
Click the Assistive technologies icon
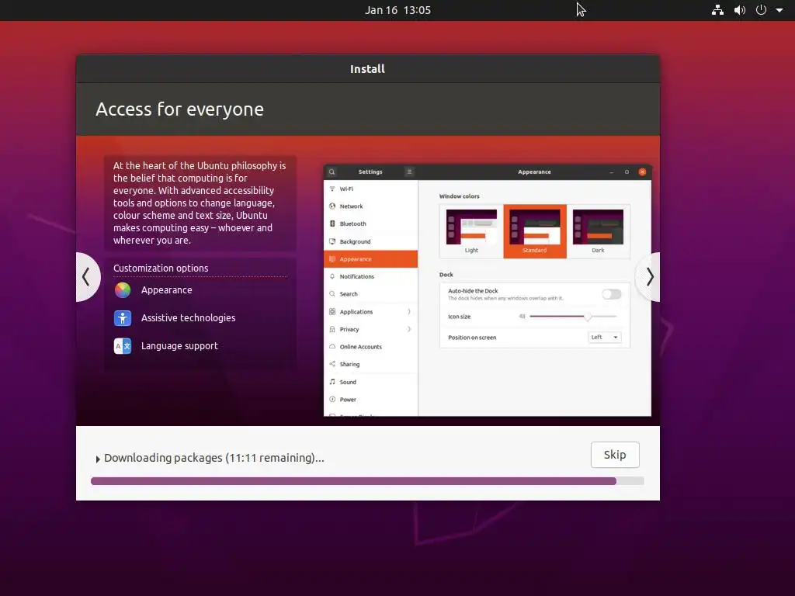coord(123,317)
